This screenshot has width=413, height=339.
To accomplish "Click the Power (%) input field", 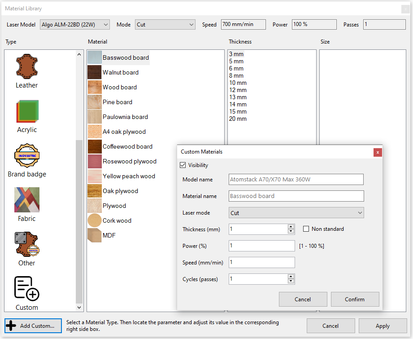I will (262, 246).
